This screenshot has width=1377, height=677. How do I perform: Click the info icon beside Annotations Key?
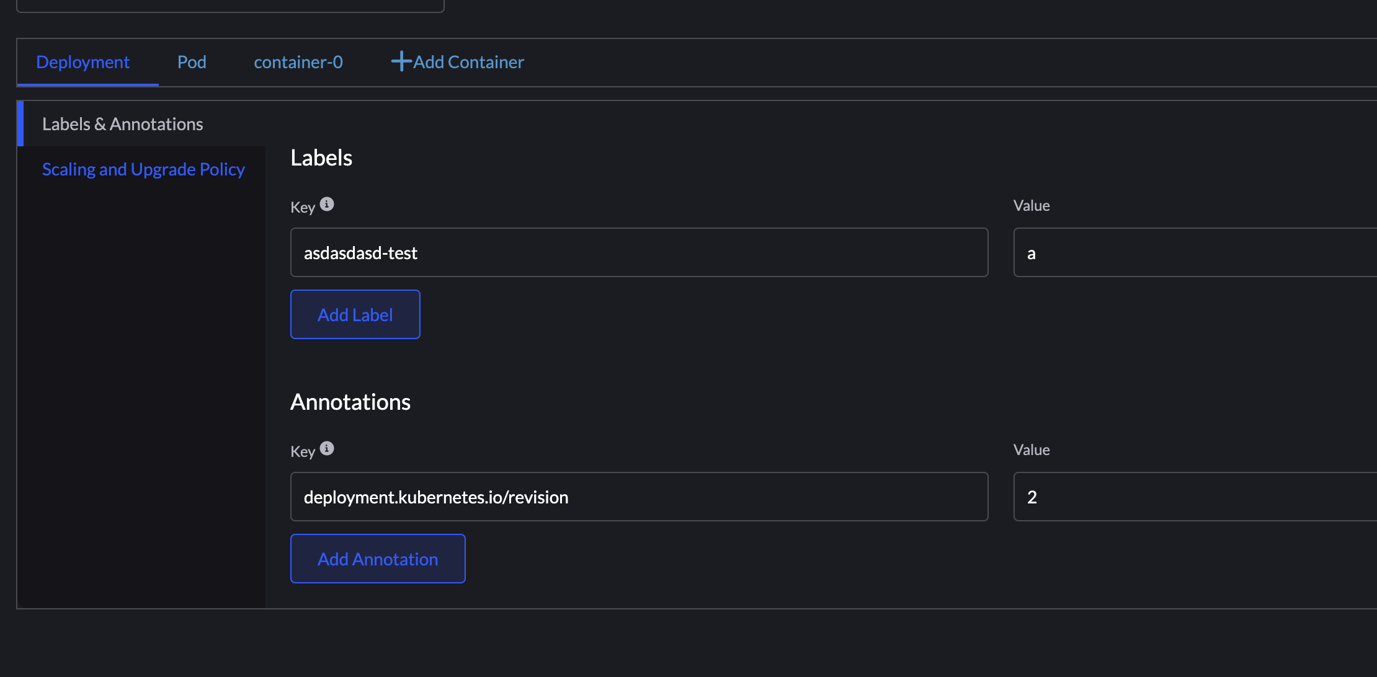[x=327, y=448]
